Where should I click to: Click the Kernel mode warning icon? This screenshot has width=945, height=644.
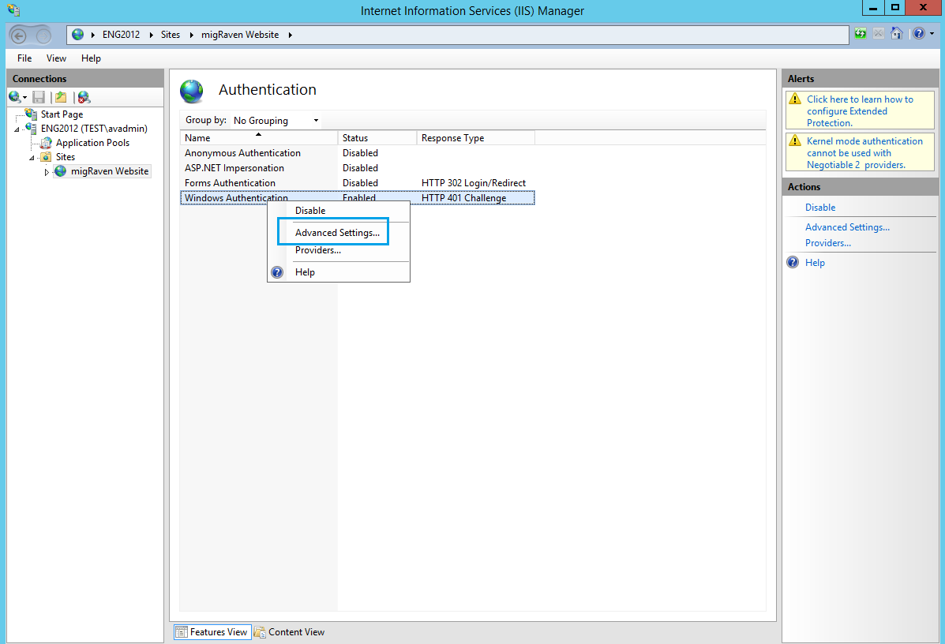(x=795, y=140)
